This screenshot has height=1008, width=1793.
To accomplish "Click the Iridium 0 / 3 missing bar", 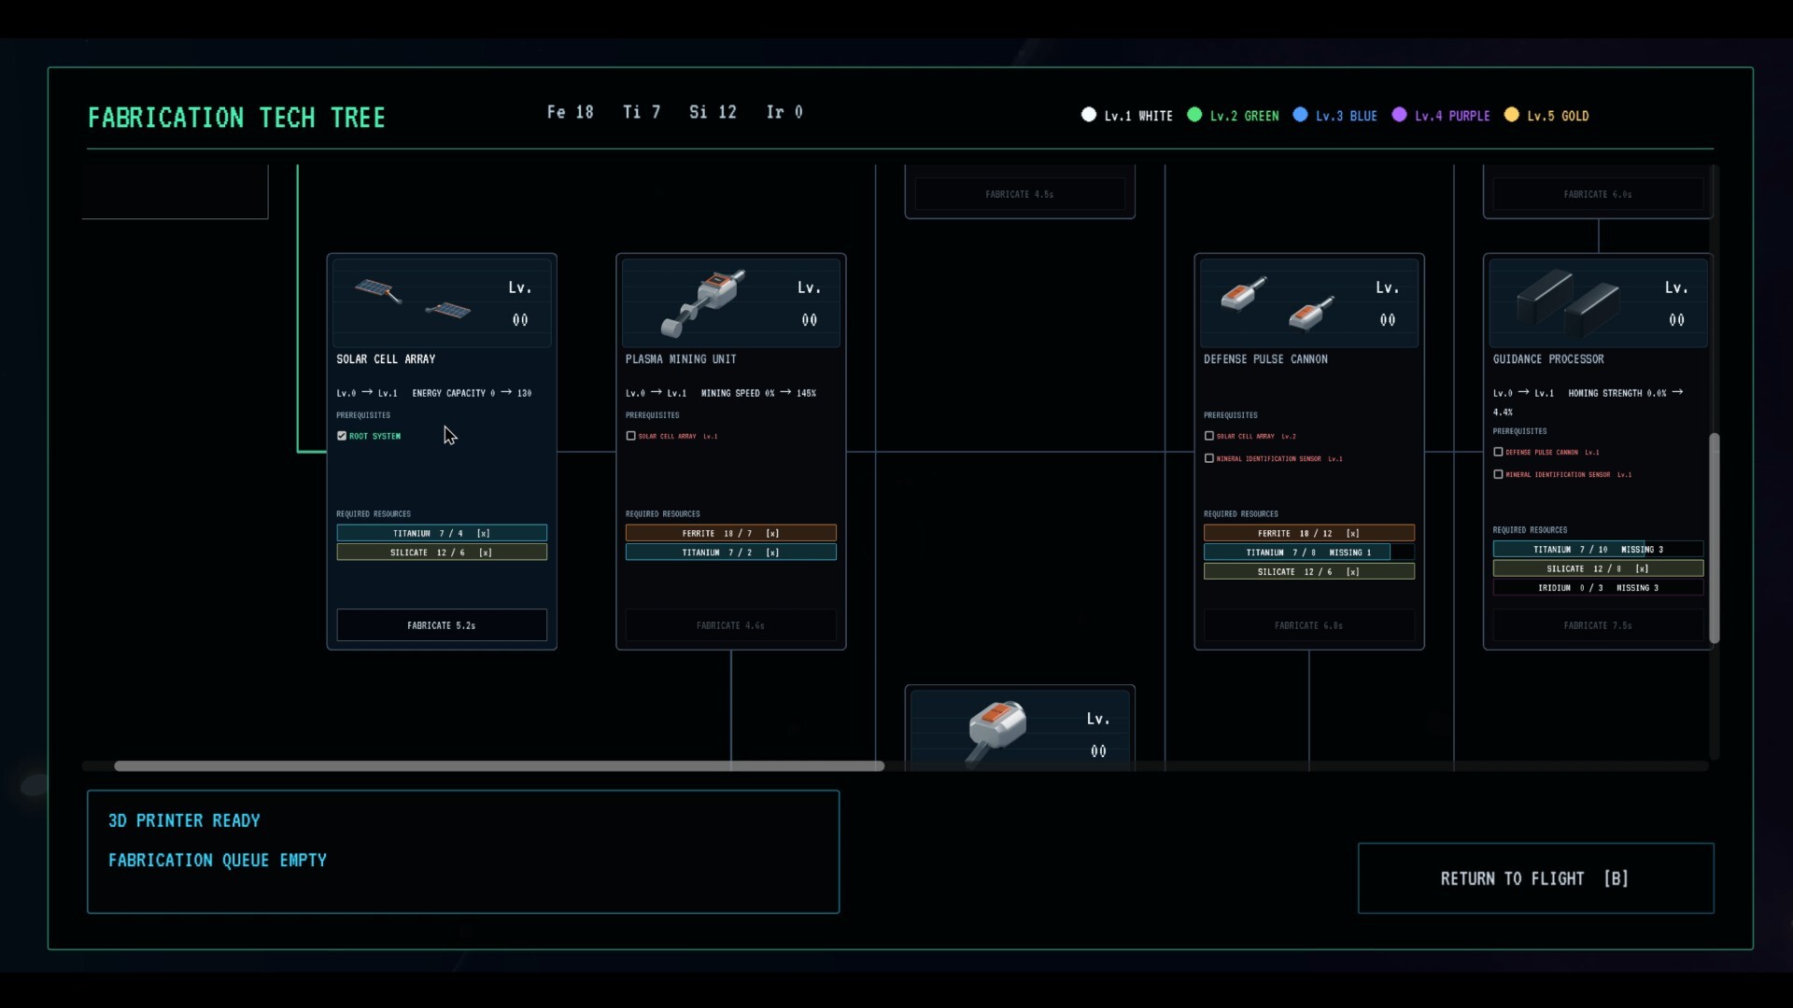I will click(x=1598, y=588).
